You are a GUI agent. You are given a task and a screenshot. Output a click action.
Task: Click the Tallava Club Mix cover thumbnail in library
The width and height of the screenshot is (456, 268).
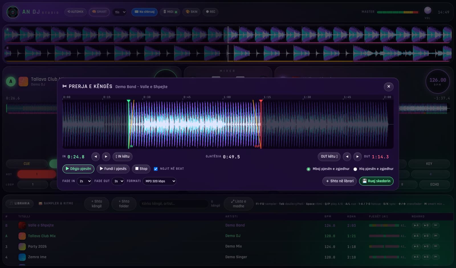(x=22, y=236)
